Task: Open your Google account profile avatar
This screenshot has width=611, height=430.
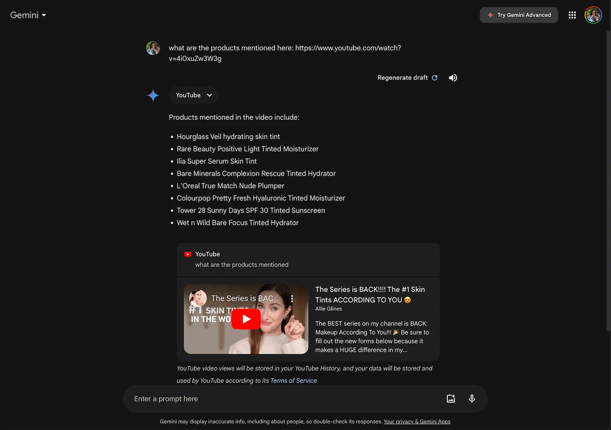Action: tap(593, 14)
